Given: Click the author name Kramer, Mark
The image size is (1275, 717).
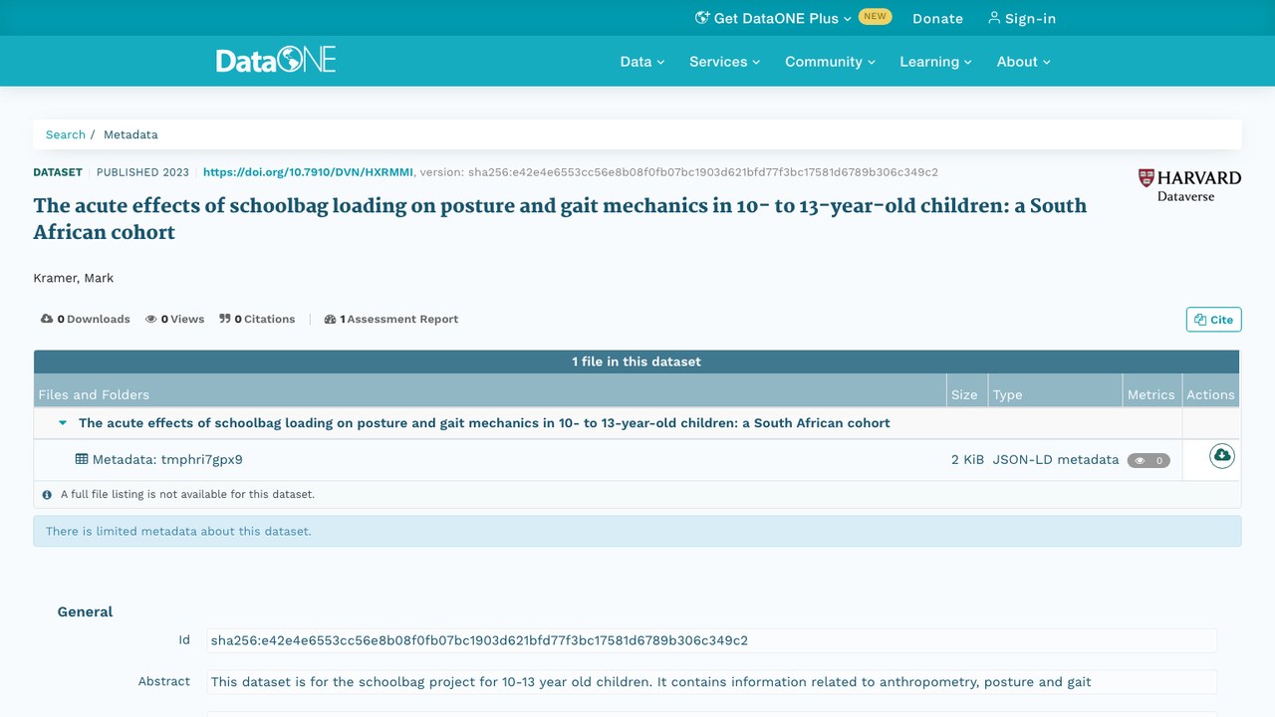Looking at the screenshot, I should point(74,278).
